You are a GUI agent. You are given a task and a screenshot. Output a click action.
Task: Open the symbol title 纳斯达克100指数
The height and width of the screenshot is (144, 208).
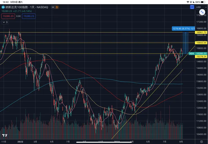click(x=17, y=7)
